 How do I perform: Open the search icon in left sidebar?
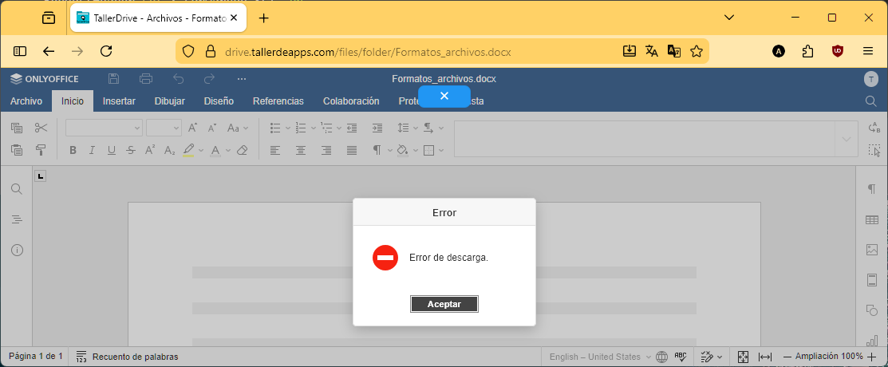point(17,189)
